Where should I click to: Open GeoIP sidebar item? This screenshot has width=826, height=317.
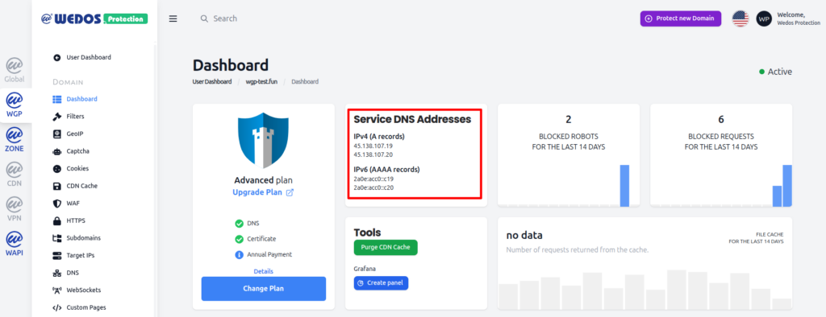[68, 134]
